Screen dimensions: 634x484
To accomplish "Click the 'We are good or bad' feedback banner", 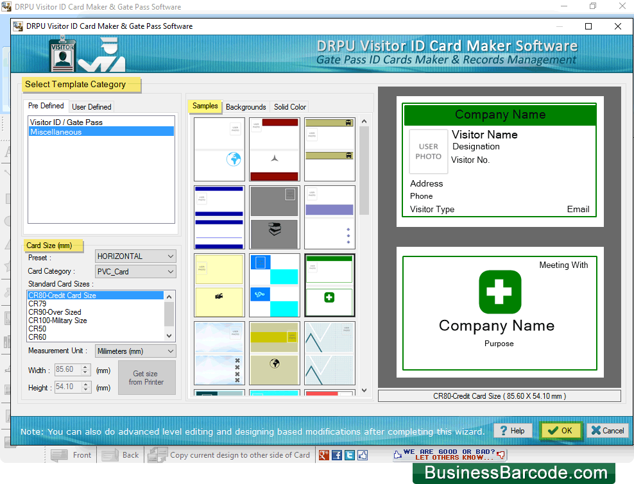I will (449, 455).
